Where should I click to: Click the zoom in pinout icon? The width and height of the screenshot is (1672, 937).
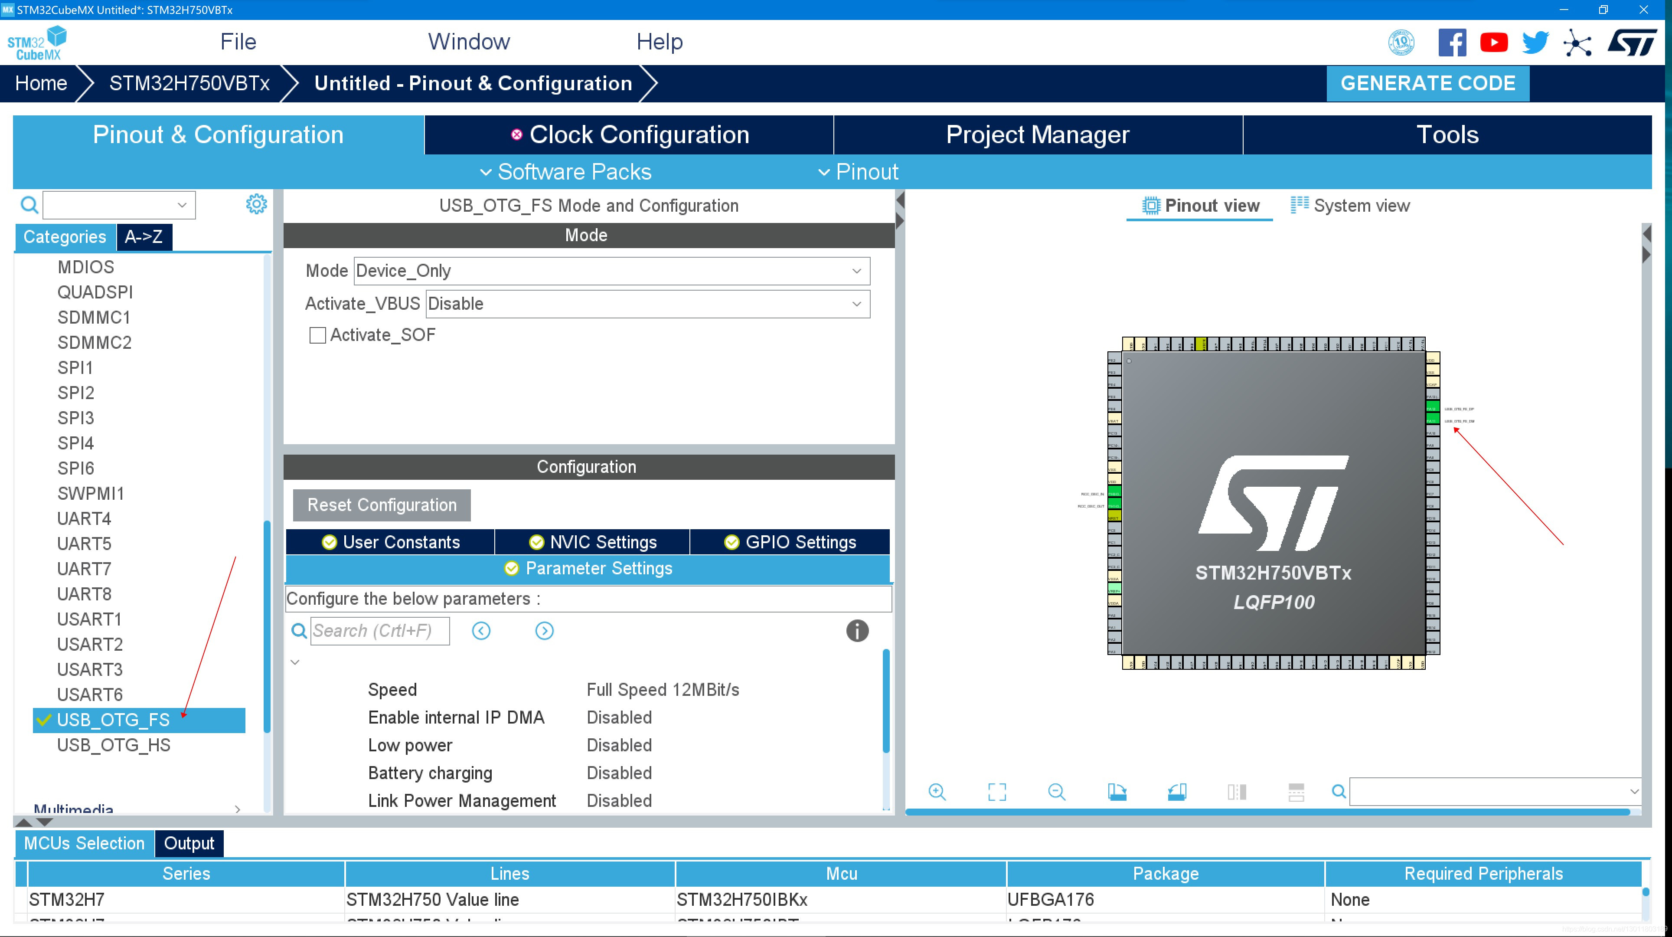[x=937, y=792]
